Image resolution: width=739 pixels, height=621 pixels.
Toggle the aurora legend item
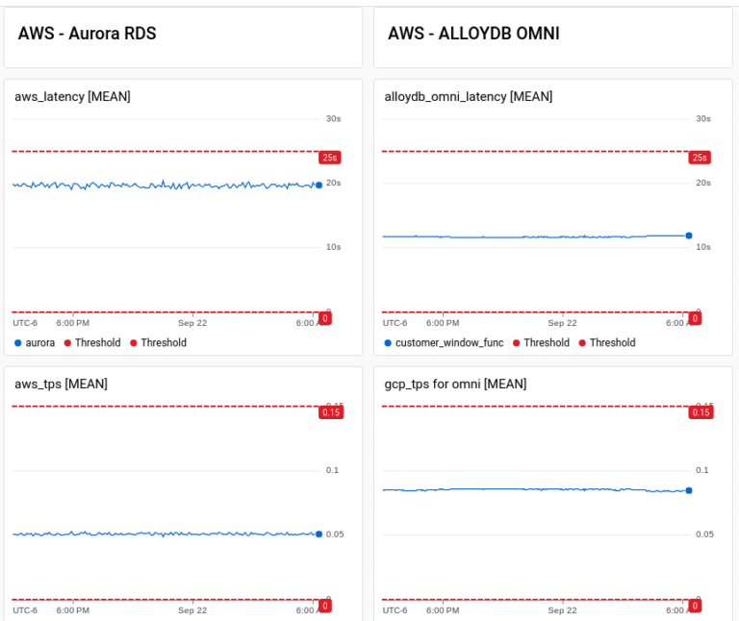tap(35, 343)
